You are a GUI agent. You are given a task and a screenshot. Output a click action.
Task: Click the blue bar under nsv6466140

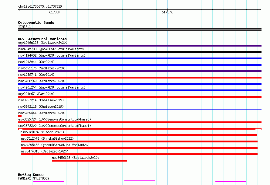point(140,84)
